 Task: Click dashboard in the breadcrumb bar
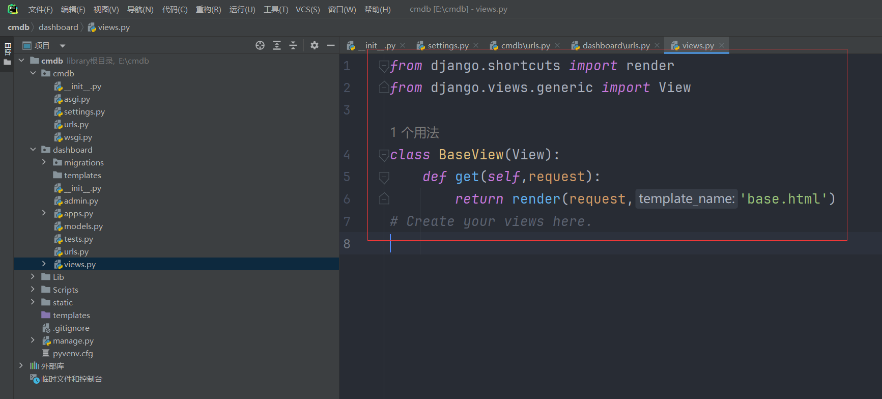click(x=59, y=27)
